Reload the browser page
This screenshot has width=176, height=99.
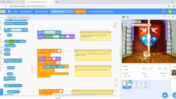coord(6,6)
